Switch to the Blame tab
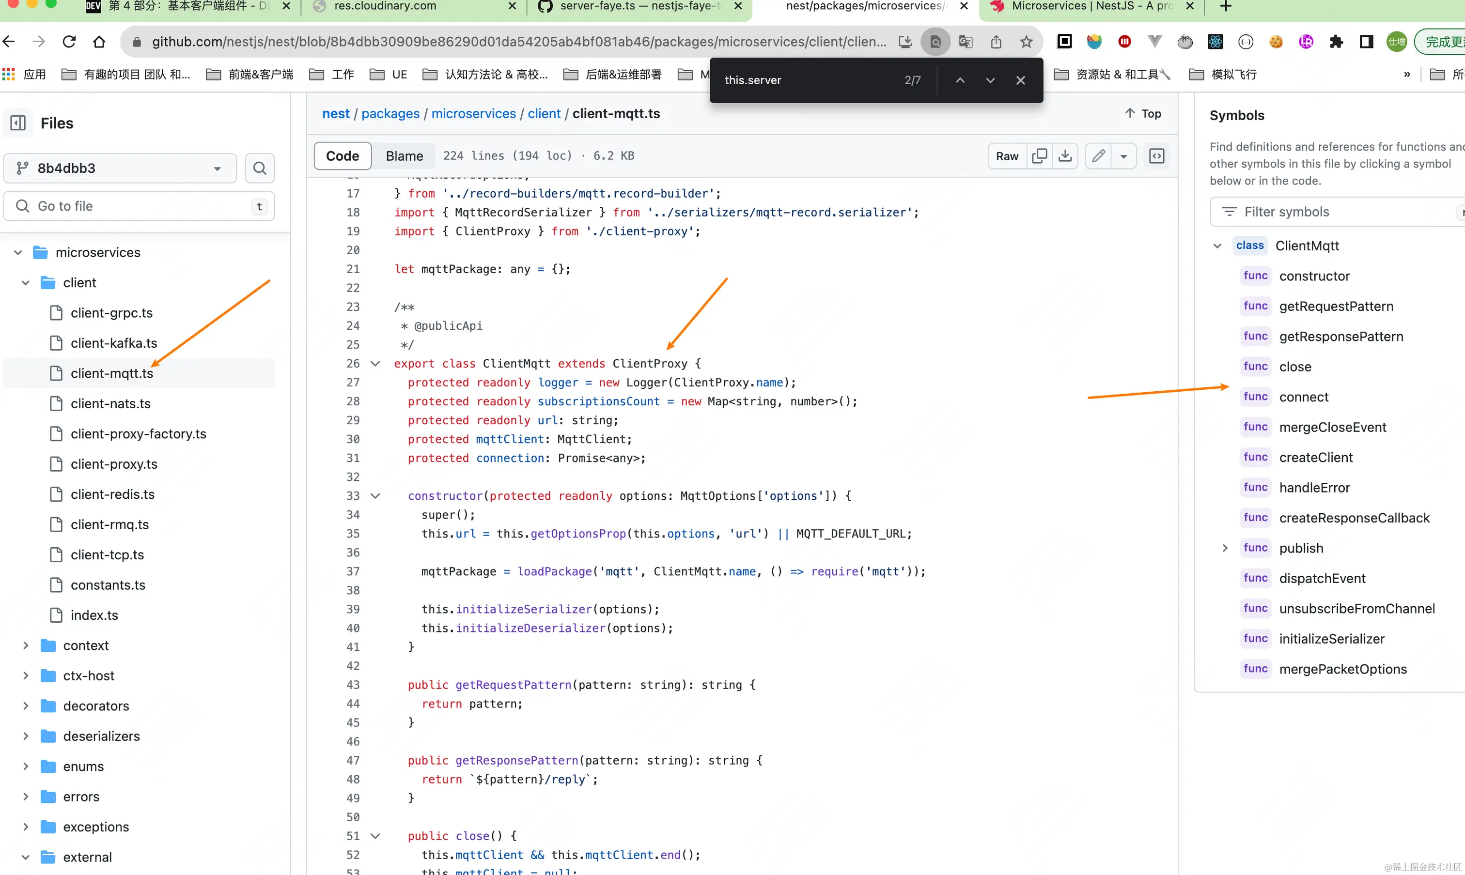Viewport: 1465px width, 875px height. (405, 155)
